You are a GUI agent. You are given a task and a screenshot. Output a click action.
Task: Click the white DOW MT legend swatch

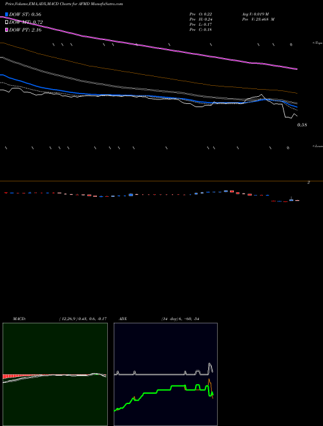coord(6,22)
